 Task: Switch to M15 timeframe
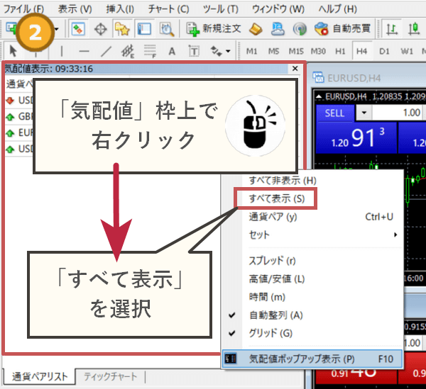[x=296, y=51]
